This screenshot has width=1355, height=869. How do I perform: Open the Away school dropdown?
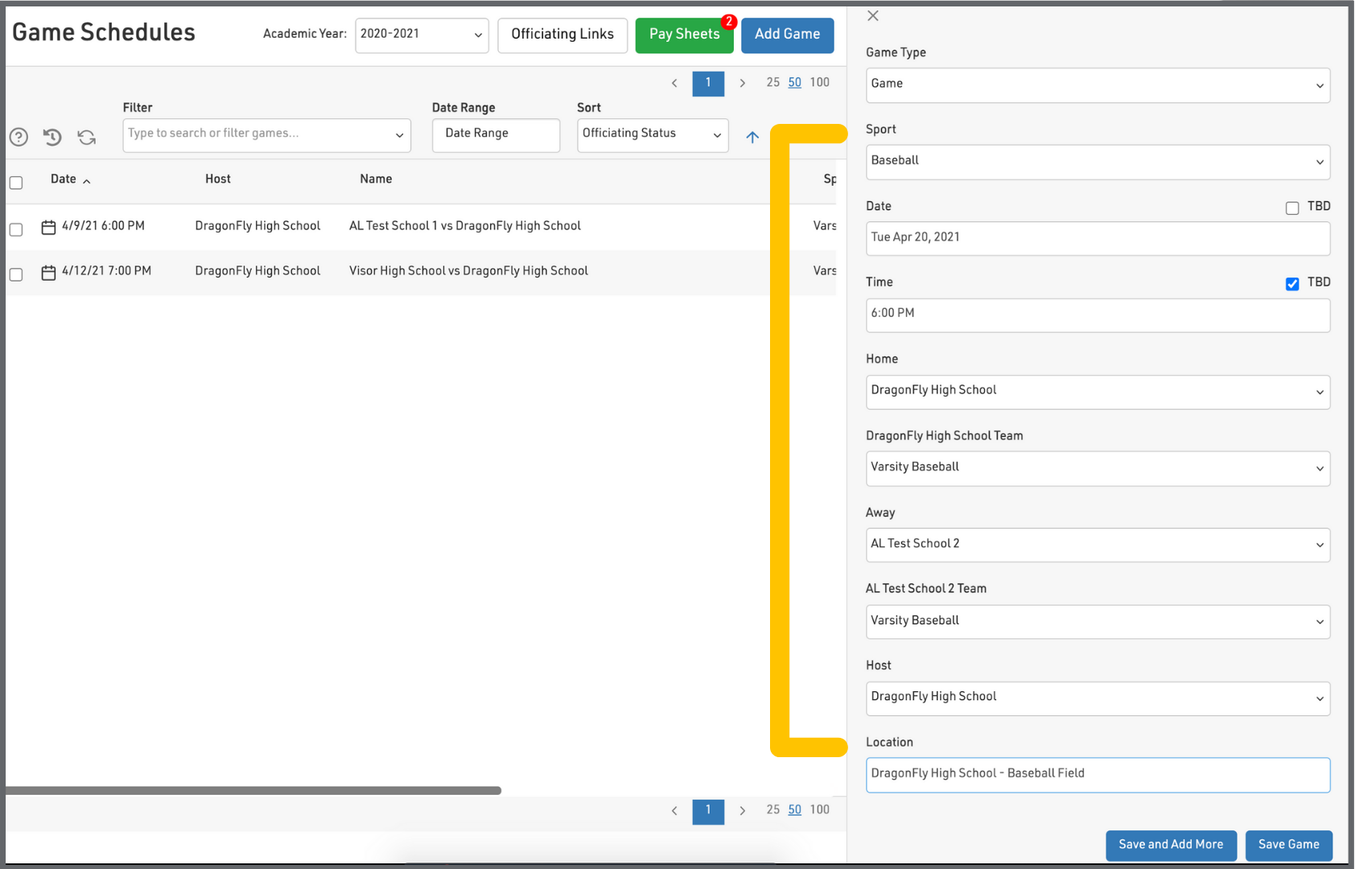coord(1098,545)
